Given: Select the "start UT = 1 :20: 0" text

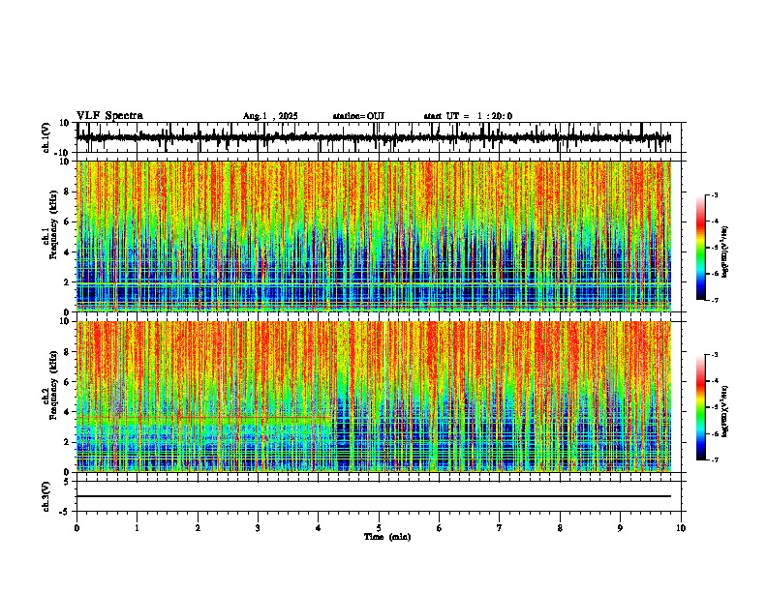Looking at the screenshot, I should tap(468, 116).
